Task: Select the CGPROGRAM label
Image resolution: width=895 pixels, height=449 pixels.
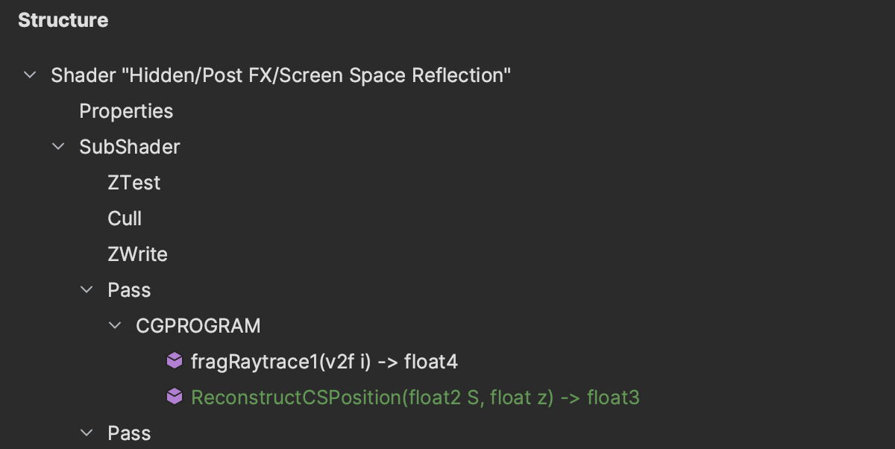Action: tap(198, 326)
